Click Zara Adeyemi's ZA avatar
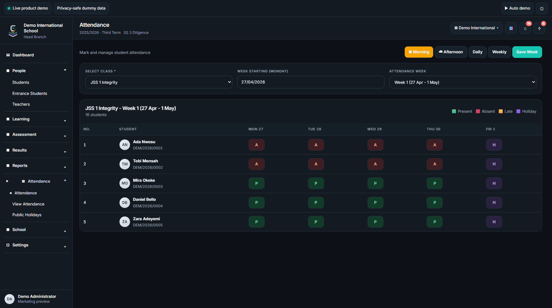552x308 pixels. pyautogui.click(x=125, y=222)
